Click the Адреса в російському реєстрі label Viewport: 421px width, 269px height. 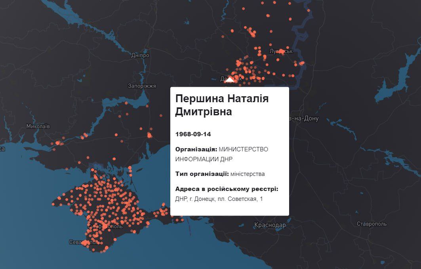(x=227, y=189)
